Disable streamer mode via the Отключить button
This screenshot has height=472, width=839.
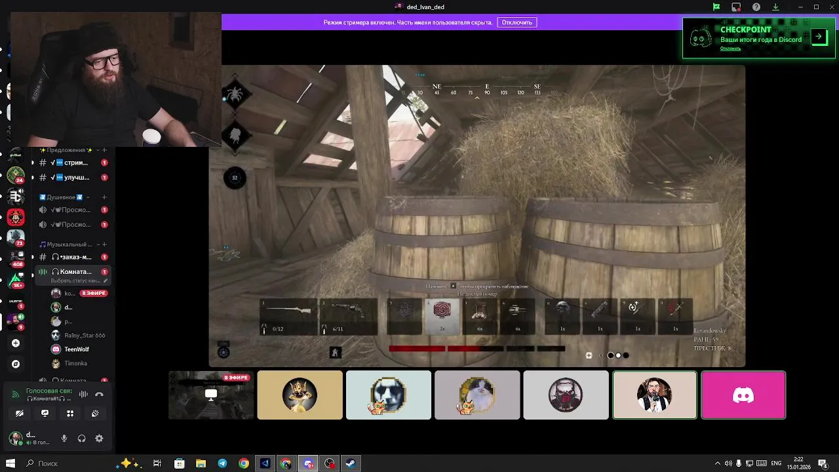click(517, 22)
